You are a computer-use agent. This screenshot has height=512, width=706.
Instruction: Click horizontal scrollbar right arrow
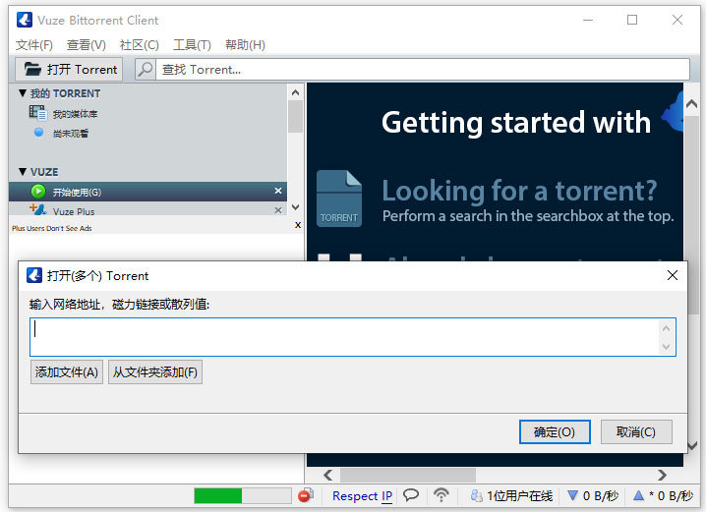click(662, 475)
